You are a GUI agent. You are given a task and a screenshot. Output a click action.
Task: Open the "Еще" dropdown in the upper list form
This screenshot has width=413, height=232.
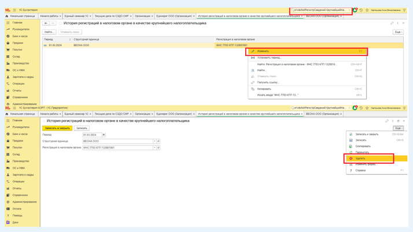click(398, 32)
